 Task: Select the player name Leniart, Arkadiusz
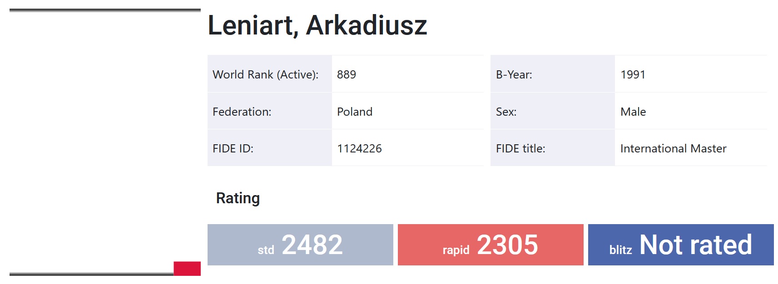click(317, 25)
